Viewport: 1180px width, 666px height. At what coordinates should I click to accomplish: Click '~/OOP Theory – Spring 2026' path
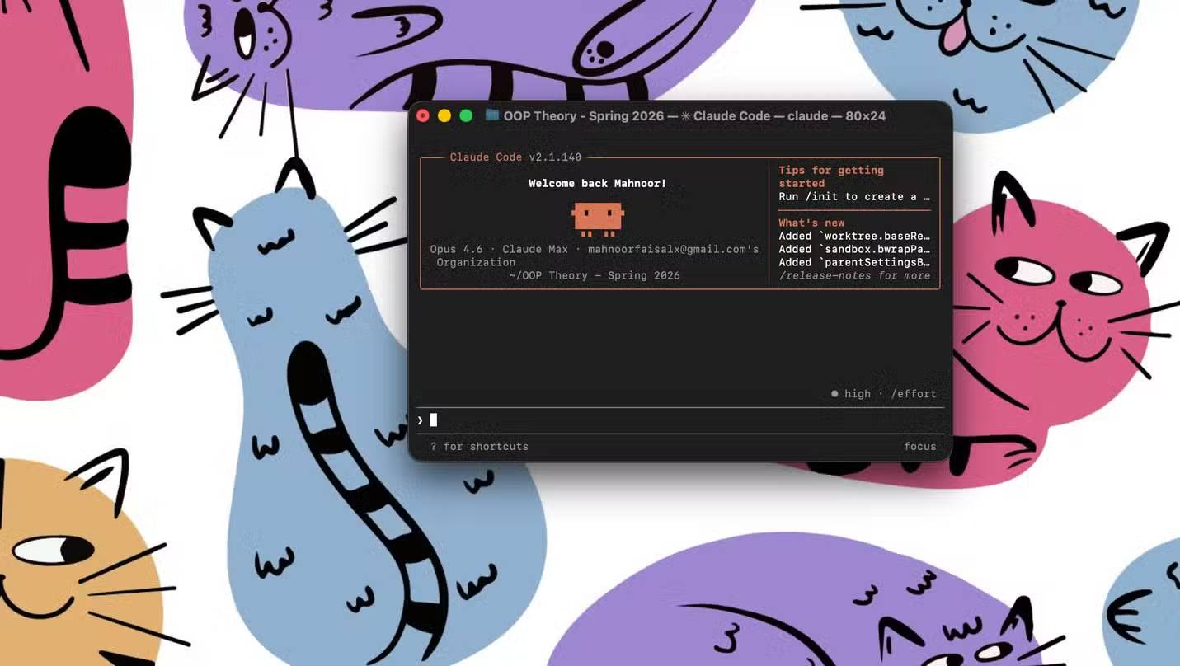click(x=595, y=275)
